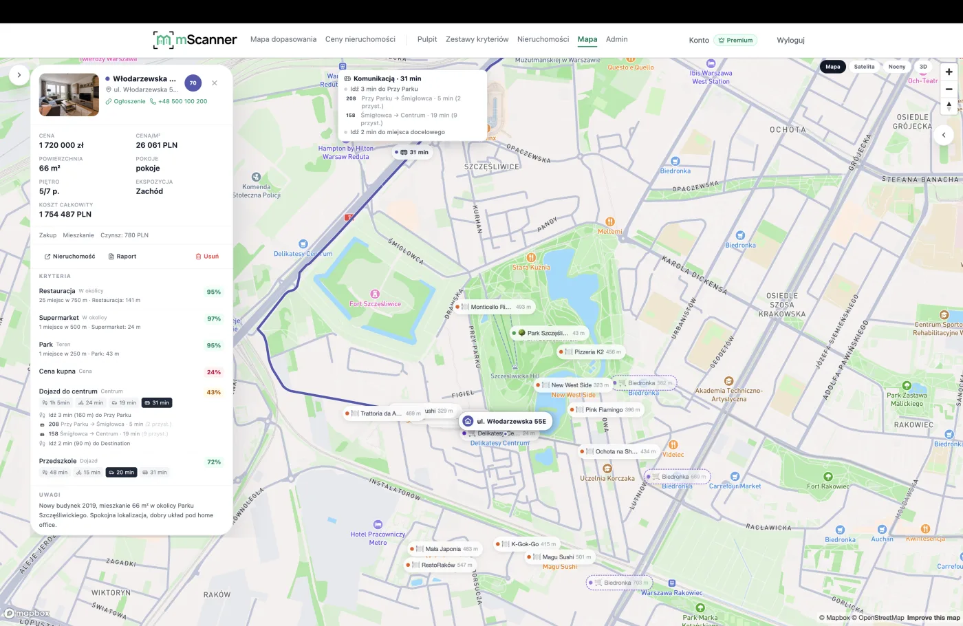
Task: Switch to the Nieruchomości tab
Action: (x=543, y=39)
